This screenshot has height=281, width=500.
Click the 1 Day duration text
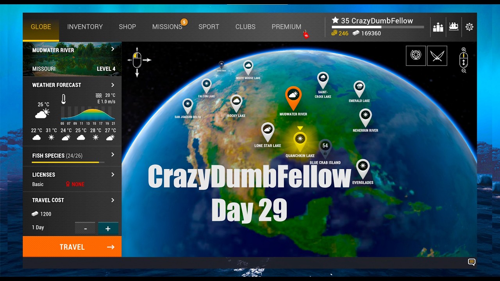click(x=38, y=228)
